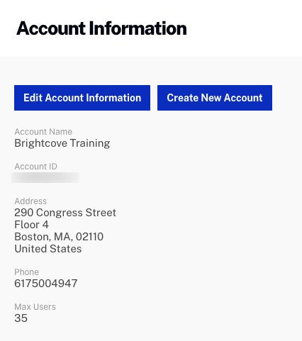
Task: Click the Floor 4 address line
Action: coord(31,225)
